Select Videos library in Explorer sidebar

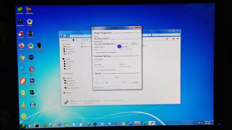[67, 69]
